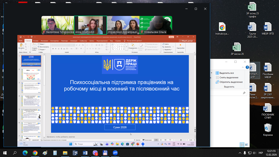This screenshot has height=157, width=279.
Task: Click the microphone icon in system tray
Action: (245, 153)
